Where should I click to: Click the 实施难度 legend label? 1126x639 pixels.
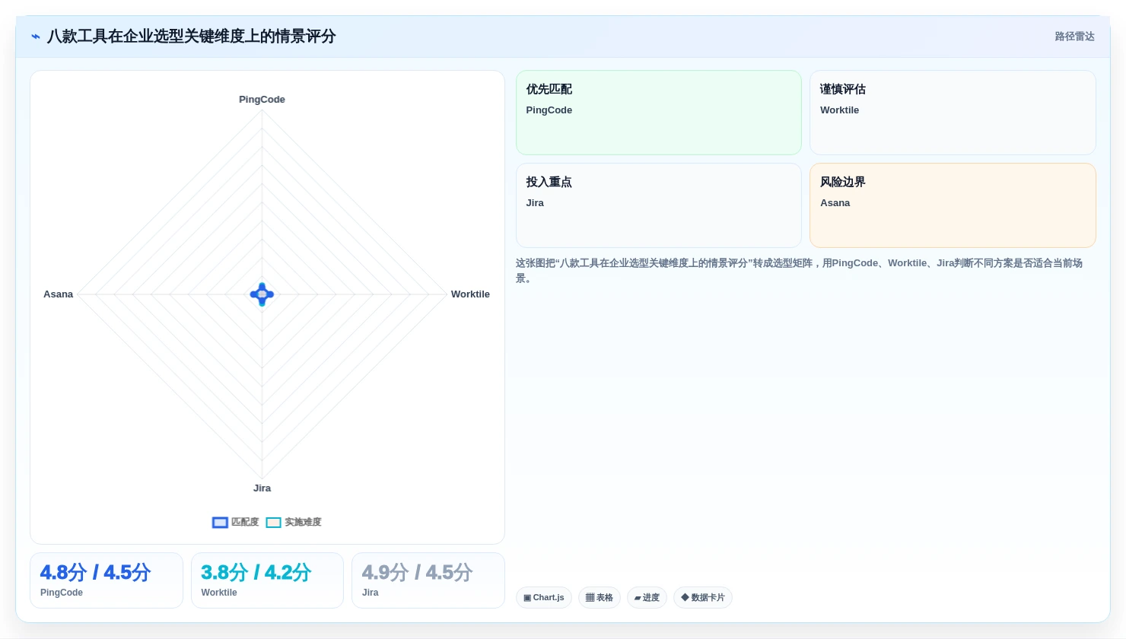coord(303,523)
